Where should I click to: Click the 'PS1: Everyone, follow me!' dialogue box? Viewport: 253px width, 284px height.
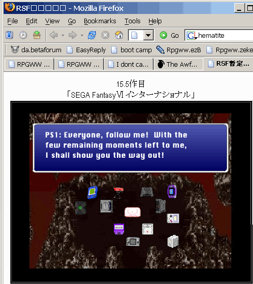coord(130,148)
